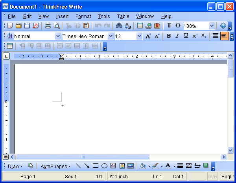Open a file with the folder icon
Screen dimensions: 236x183
click(x=18, y=25)
